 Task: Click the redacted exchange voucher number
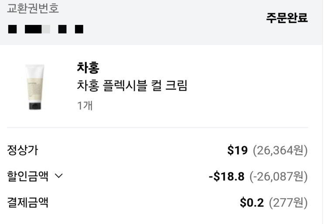tap(46, 30)
